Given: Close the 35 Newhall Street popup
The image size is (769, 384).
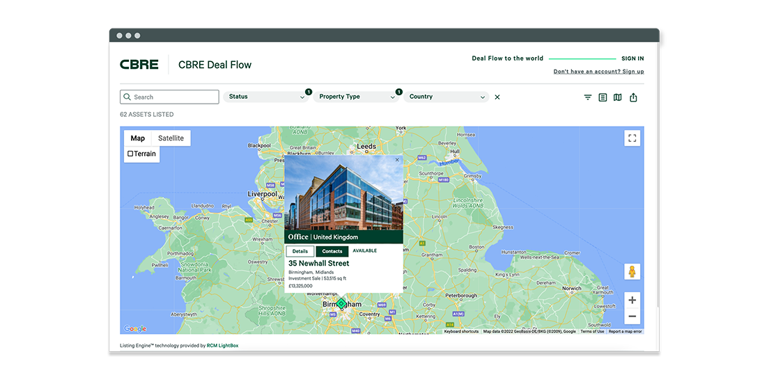Looking at the screenshot, I should [x=397, y=160].
